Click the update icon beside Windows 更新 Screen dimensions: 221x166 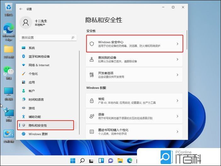[24, 134]
